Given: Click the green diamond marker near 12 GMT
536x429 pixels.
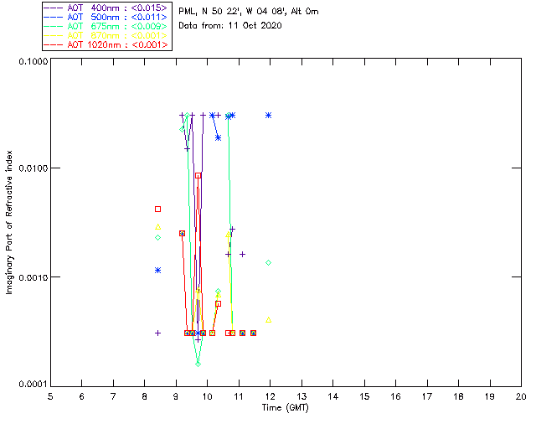Looking at the screenshot, I should [268, 263].
